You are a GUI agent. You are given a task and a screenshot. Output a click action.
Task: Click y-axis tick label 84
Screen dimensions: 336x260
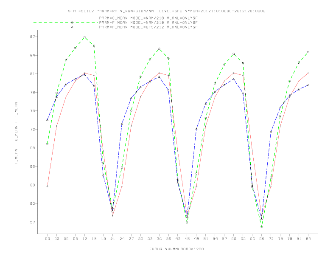pyautogui.click(x=33, y=55)
